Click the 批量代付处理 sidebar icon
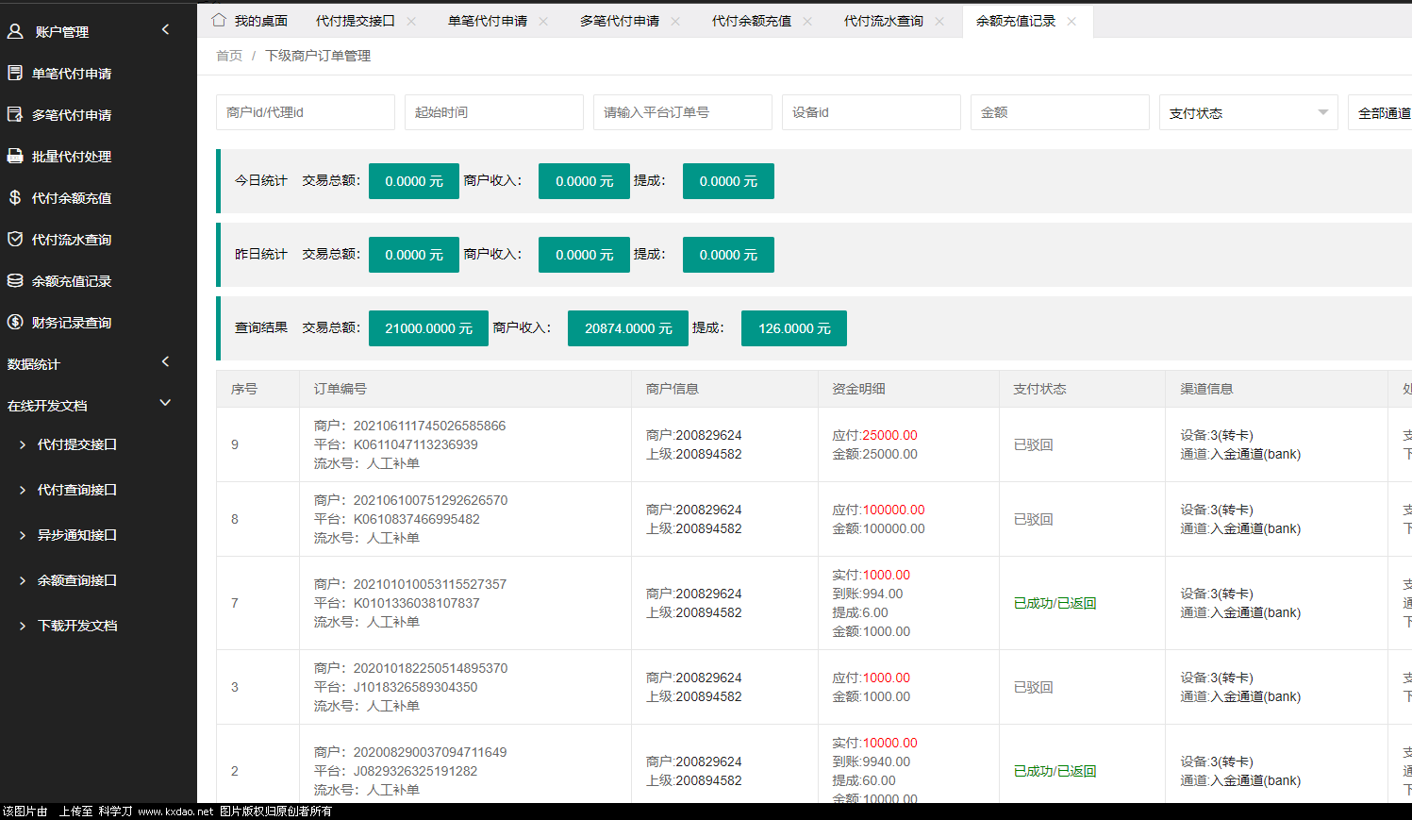The width and height of the screenshot is (1412, 820). (15, 156)
